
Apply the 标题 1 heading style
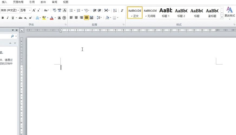[166, 13]
